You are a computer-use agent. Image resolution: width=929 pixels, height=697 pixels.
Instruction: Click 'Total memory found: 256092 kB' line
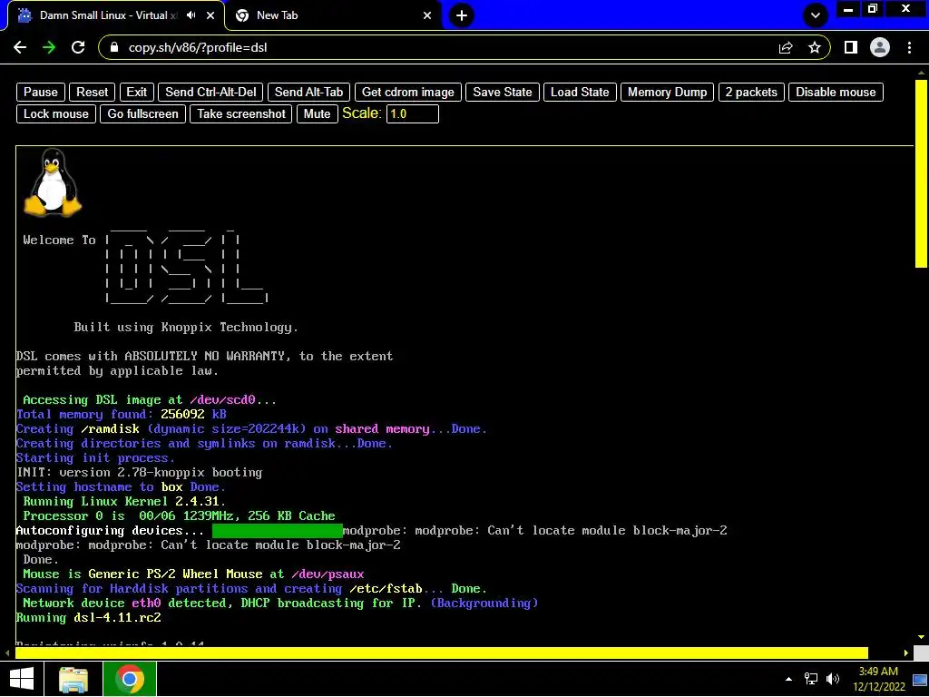tap(122, 414)
